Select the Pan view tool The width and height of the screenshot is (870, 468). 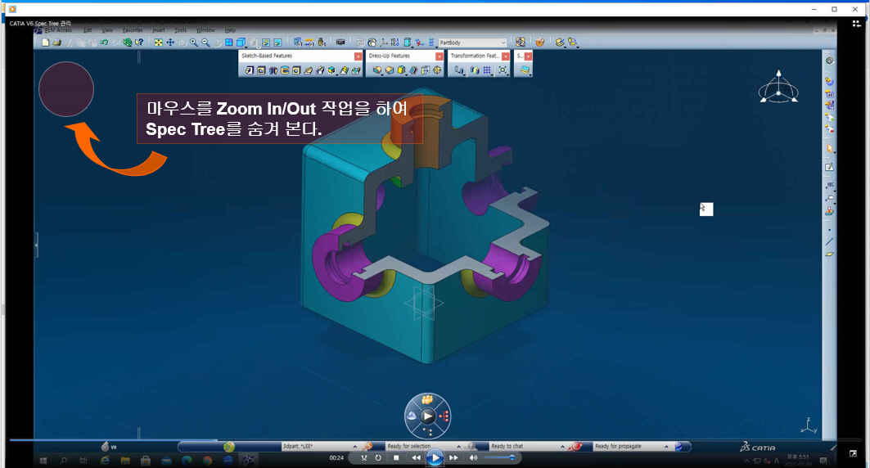pyautogui.click(x=170, y=43)
